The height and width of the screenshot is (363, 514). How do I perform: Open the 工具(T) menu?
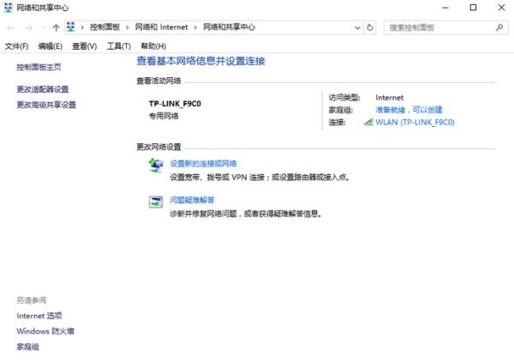pos(118,45)
